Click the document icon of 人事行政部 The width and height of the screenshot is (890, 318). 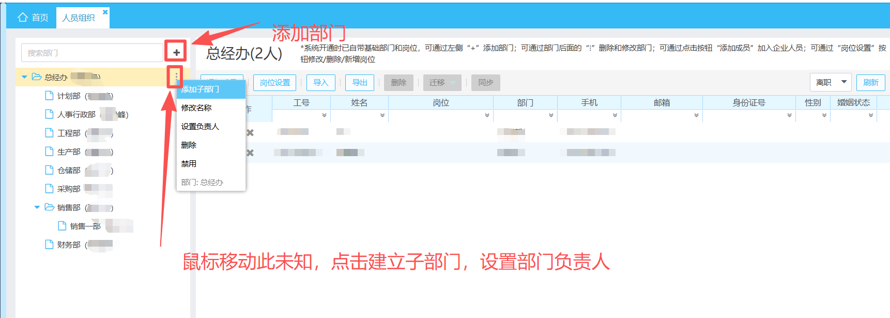[x=50, y=114]
